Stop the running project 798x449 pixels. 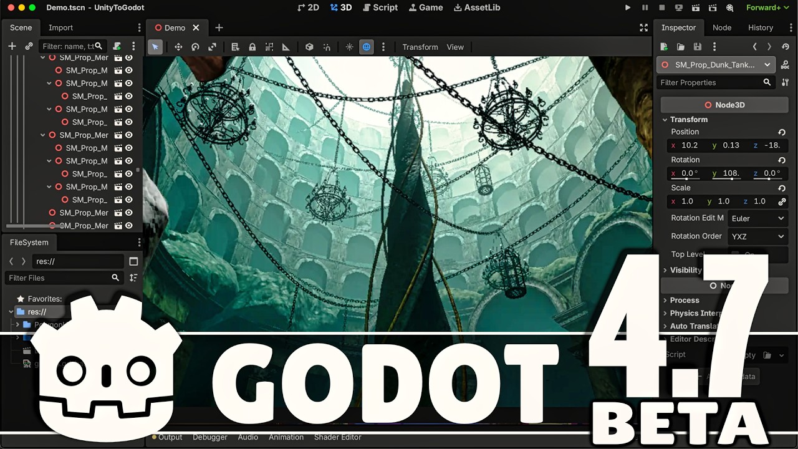(661, 7)
